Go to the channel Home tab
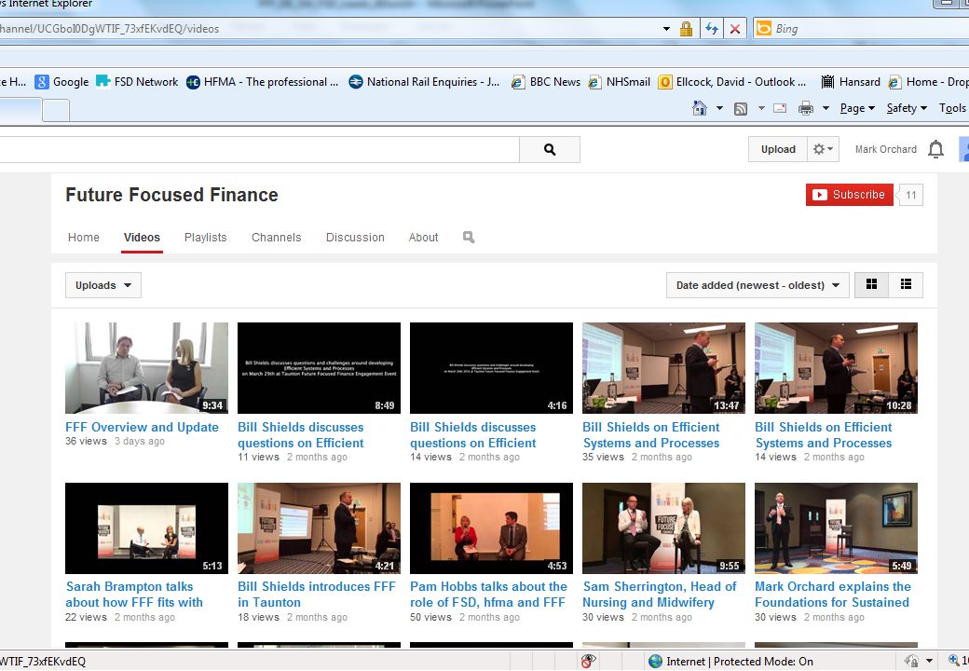 84,238
